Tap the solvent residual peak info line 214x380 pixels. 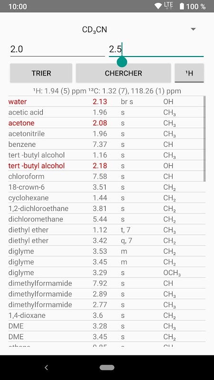pyautogui.click(x=107, y=91)
